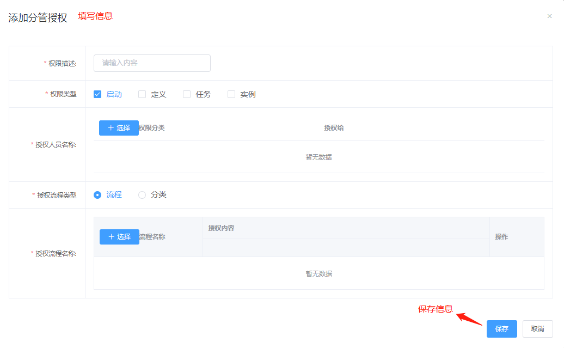Click the 操作 column header
564x348 pixels.
[x=501, y=237]
